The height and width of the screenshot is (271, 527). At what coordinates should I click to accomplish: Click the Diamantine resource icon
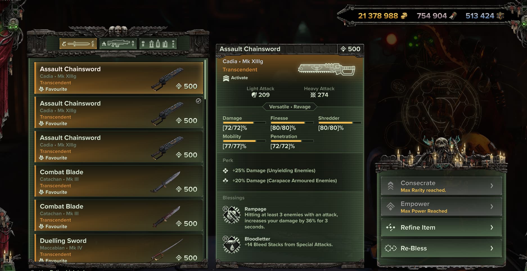pos(500,15)
